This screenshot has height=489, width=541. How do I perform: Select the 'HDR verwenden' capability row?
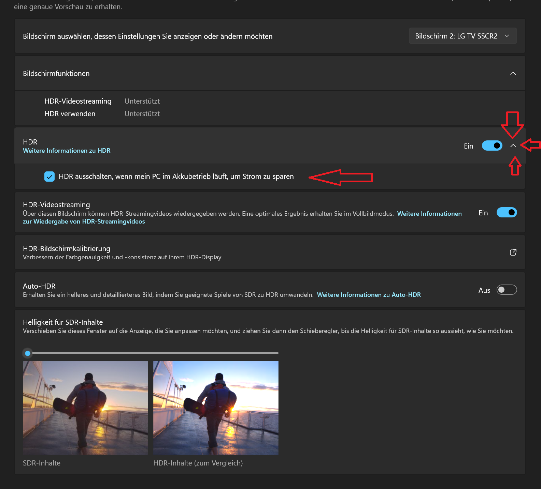(x=102, y=114)
